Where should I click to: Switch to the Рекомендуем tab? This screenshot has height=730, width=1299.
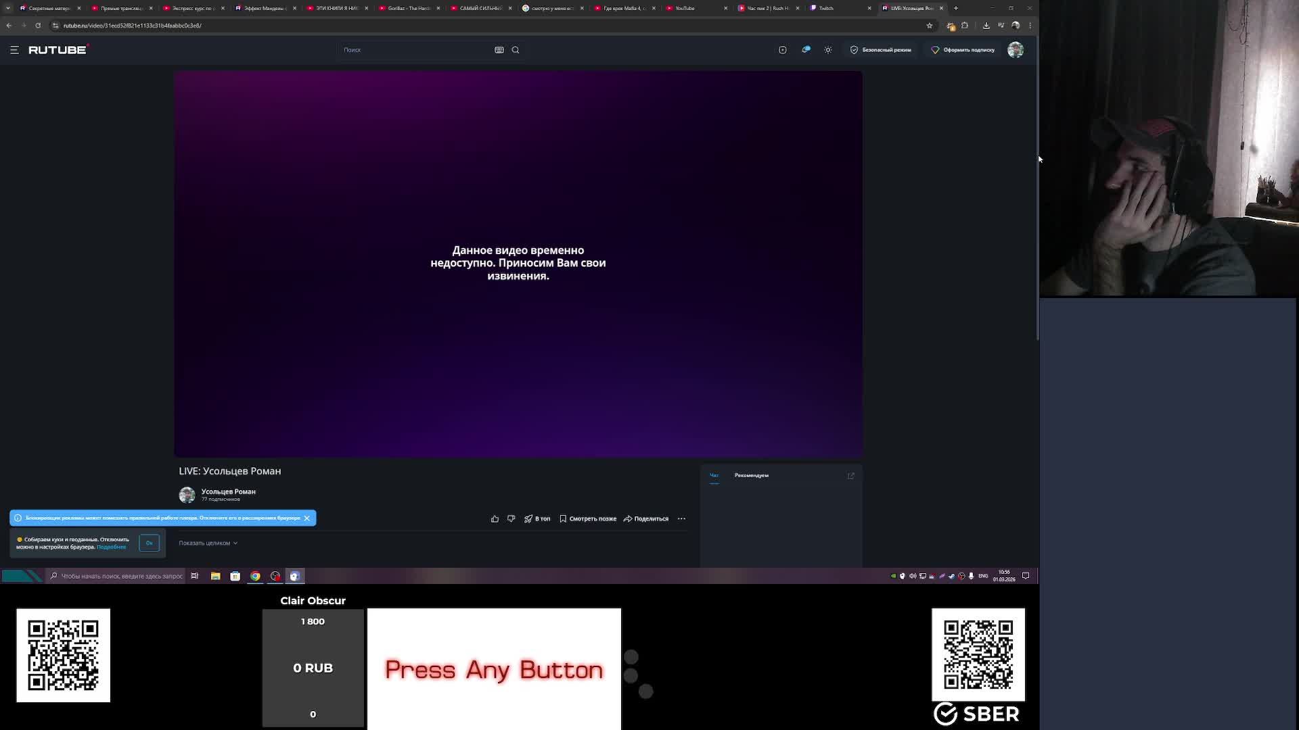(751, 476)
